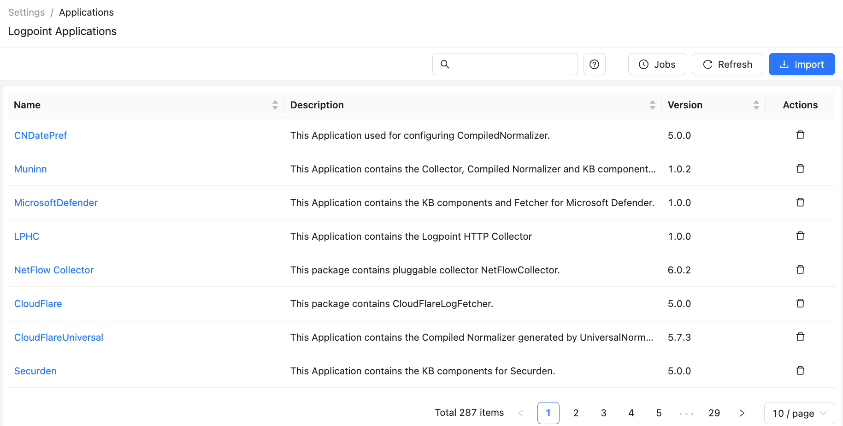Click trash icon for Muninn row
The image size is (843, 426).
800,169
